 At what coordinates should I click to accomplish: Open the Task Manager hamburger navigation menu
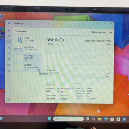9,30
